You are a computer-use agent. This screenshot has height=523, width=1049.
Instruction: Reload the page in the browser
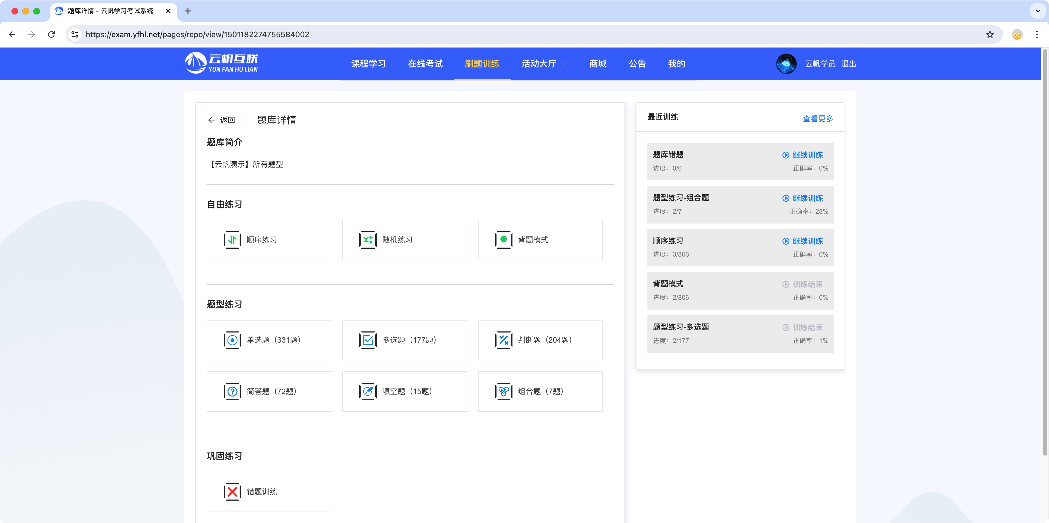pos(51,34)
